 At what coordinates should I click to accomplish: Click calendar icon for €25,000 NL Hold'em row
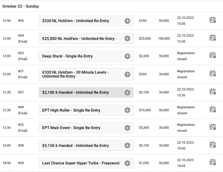[213, 38]
